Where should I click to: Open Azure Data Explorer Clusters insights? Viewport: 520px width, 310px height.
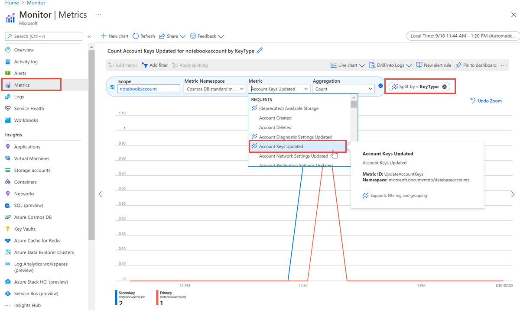coord(44,252)
